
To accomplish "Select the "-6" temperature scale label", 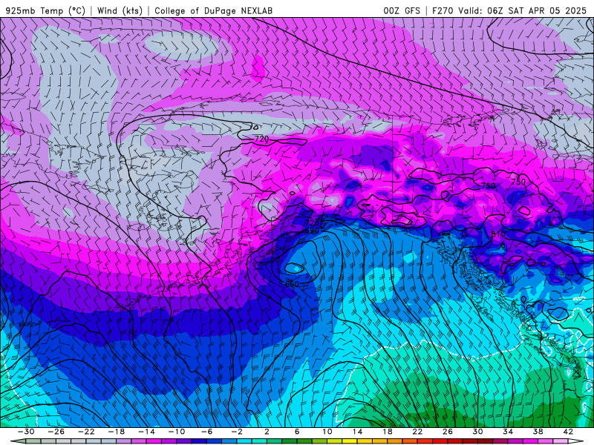I will pos(207,432).
